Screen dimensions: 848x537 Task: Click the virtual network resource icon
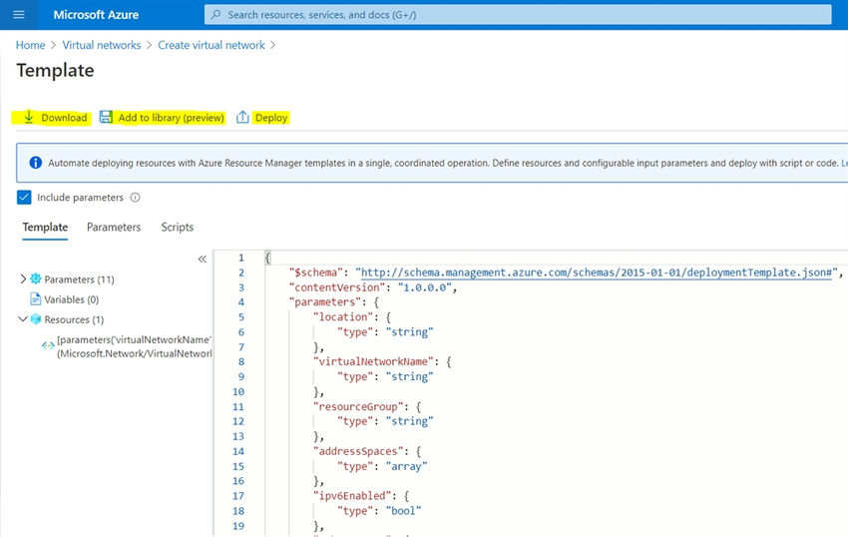[48, 345]
